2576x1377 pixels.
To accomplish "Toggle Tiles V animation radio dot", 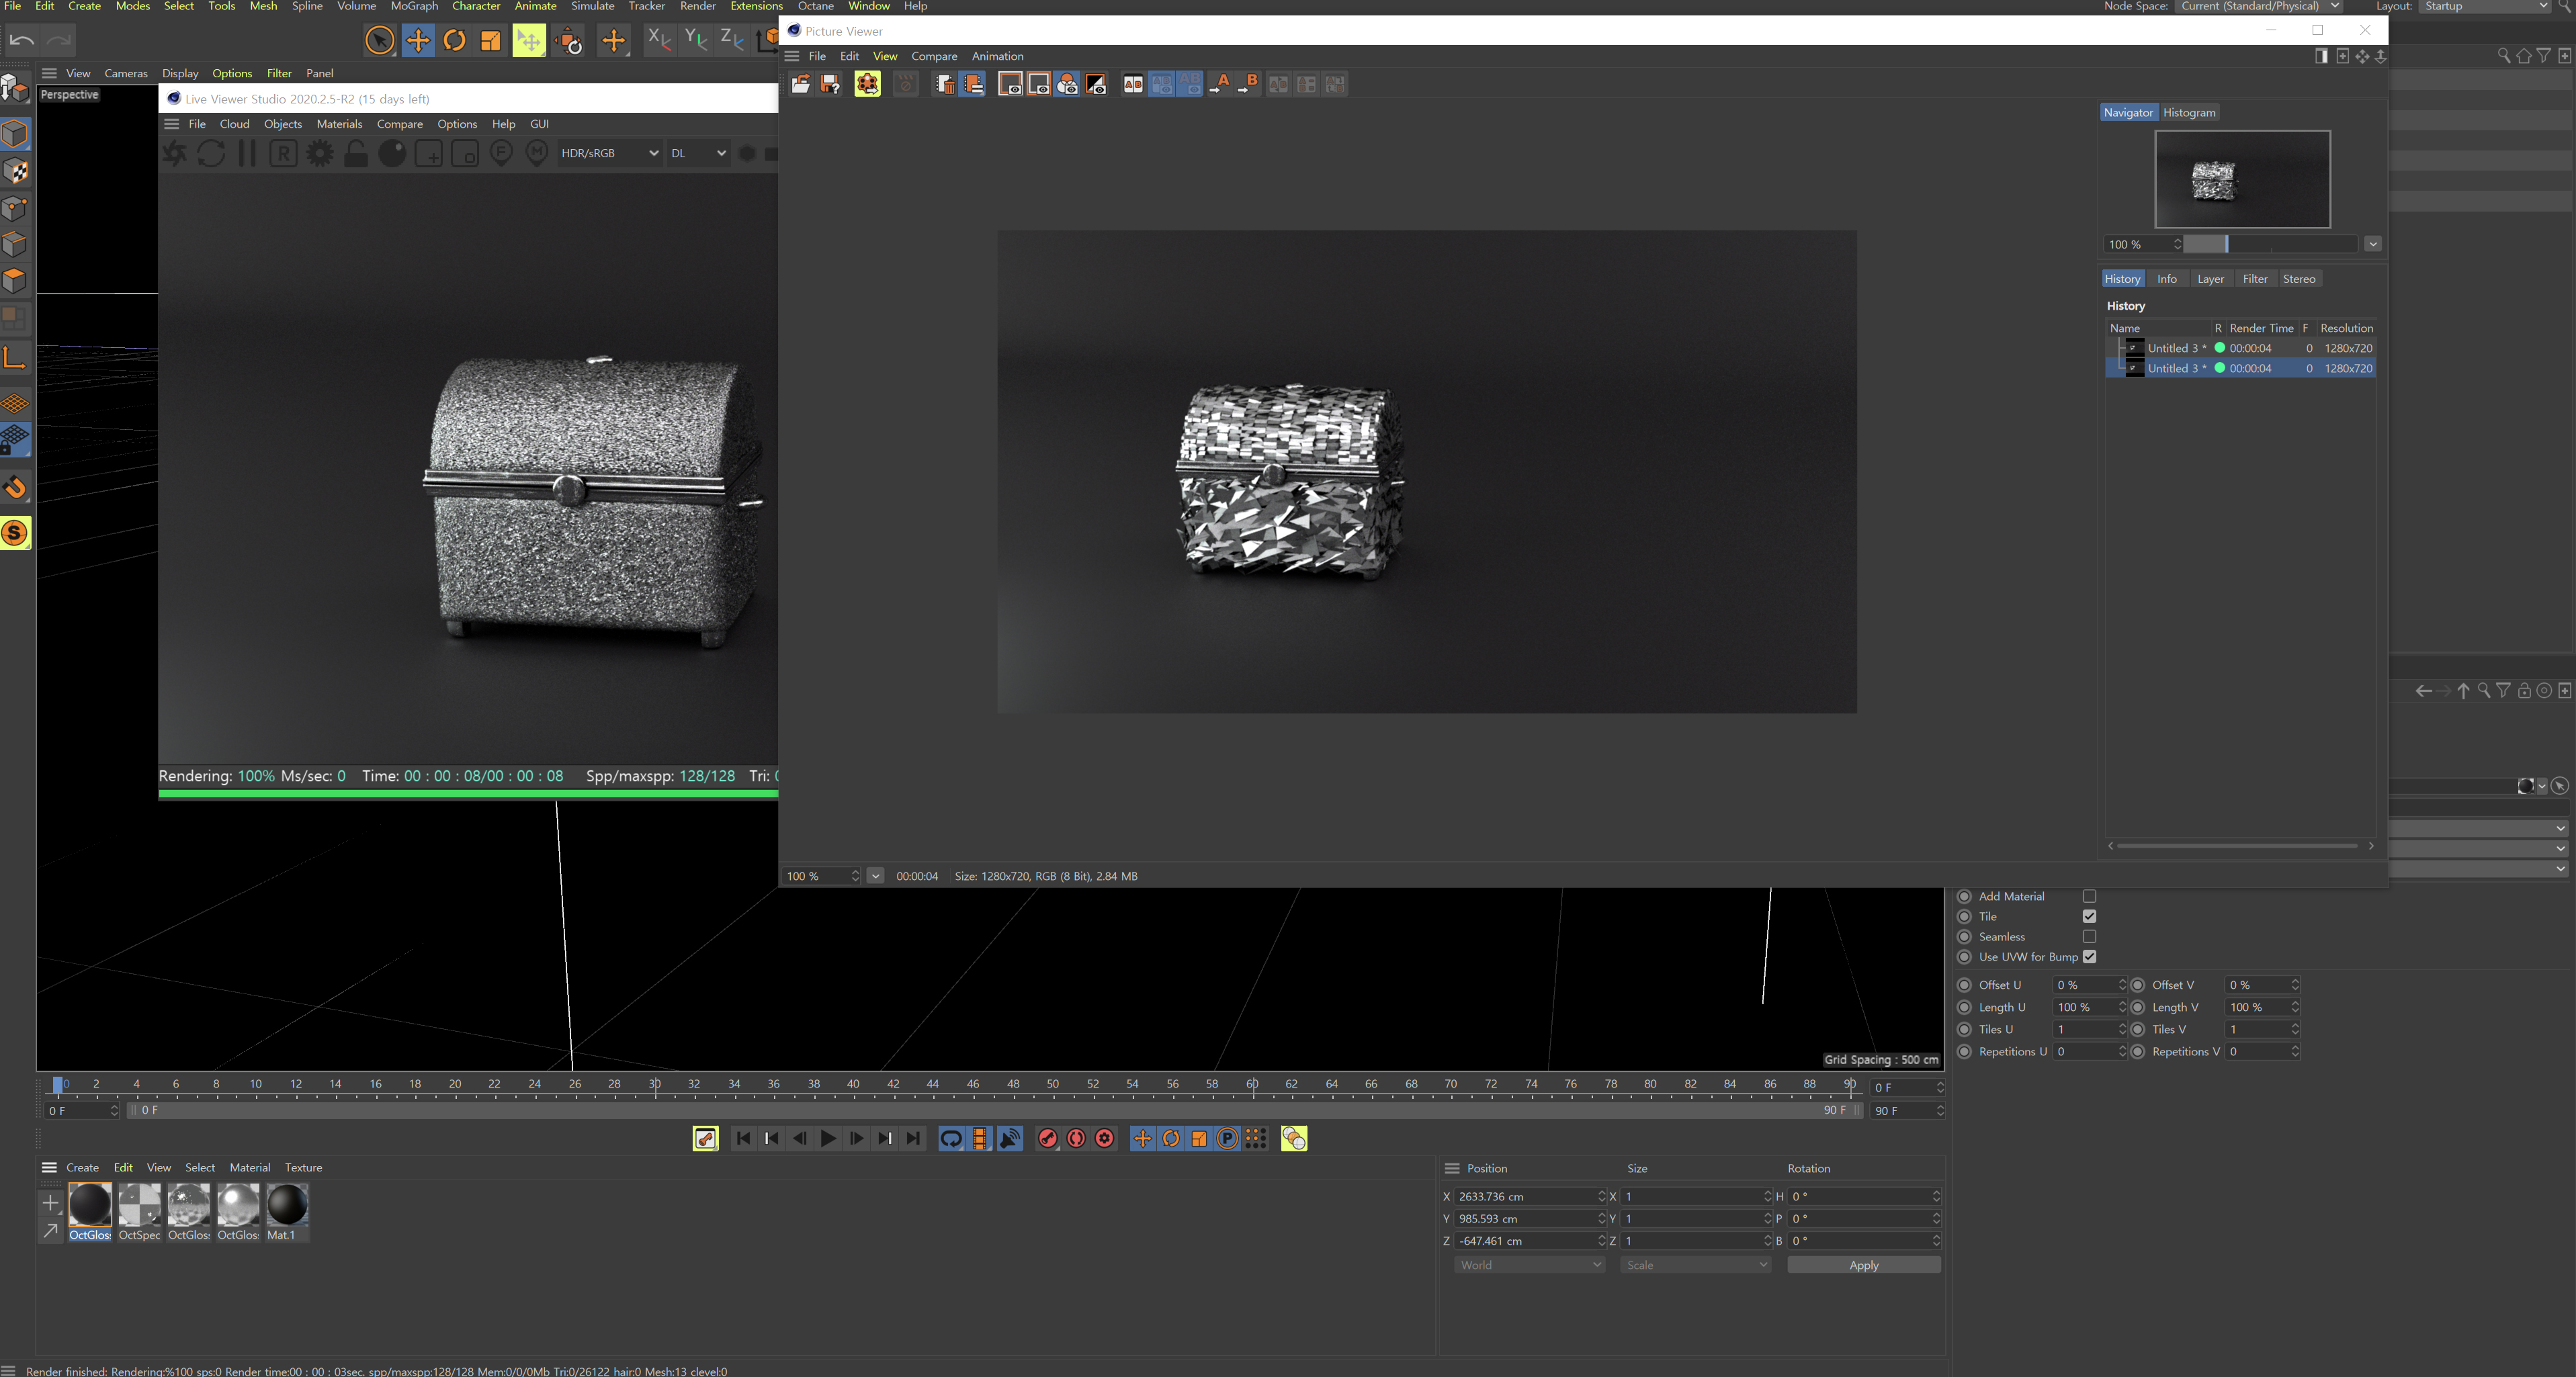I will [x=2138, y=1029].
